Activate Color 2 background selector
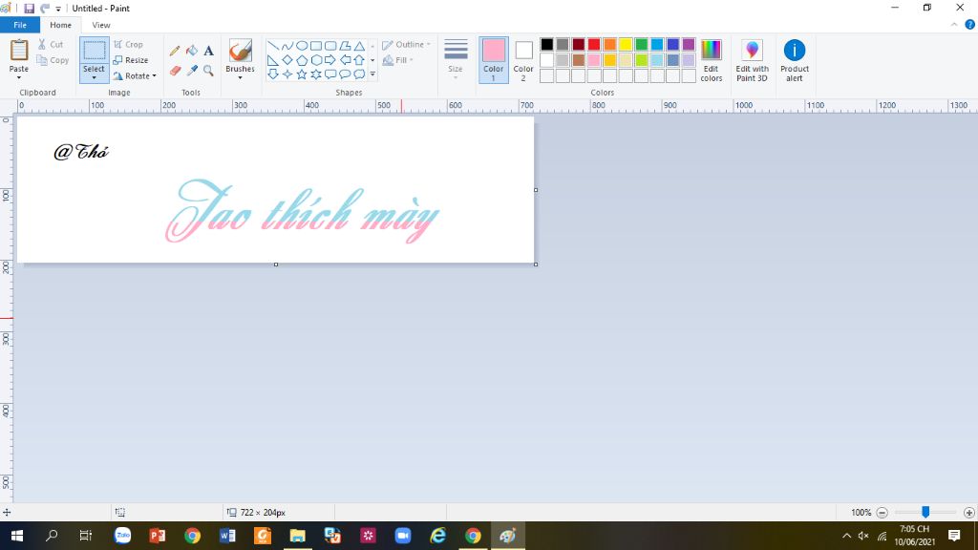 [523, 60]
